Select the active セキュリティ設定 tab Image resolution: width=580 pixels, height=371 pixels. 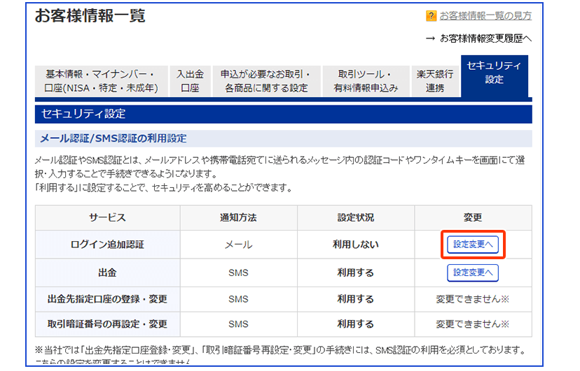[494, 73]
